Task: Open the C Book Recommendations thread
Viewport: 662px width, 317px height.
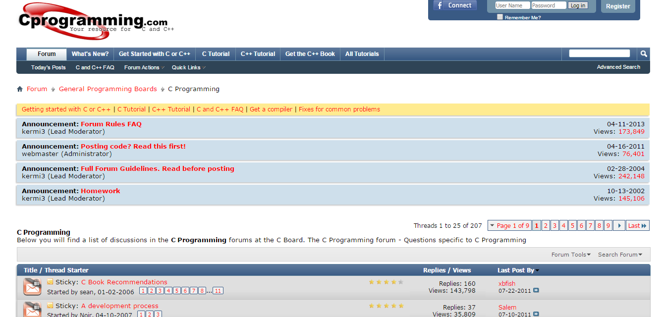Action: (124, 282)
